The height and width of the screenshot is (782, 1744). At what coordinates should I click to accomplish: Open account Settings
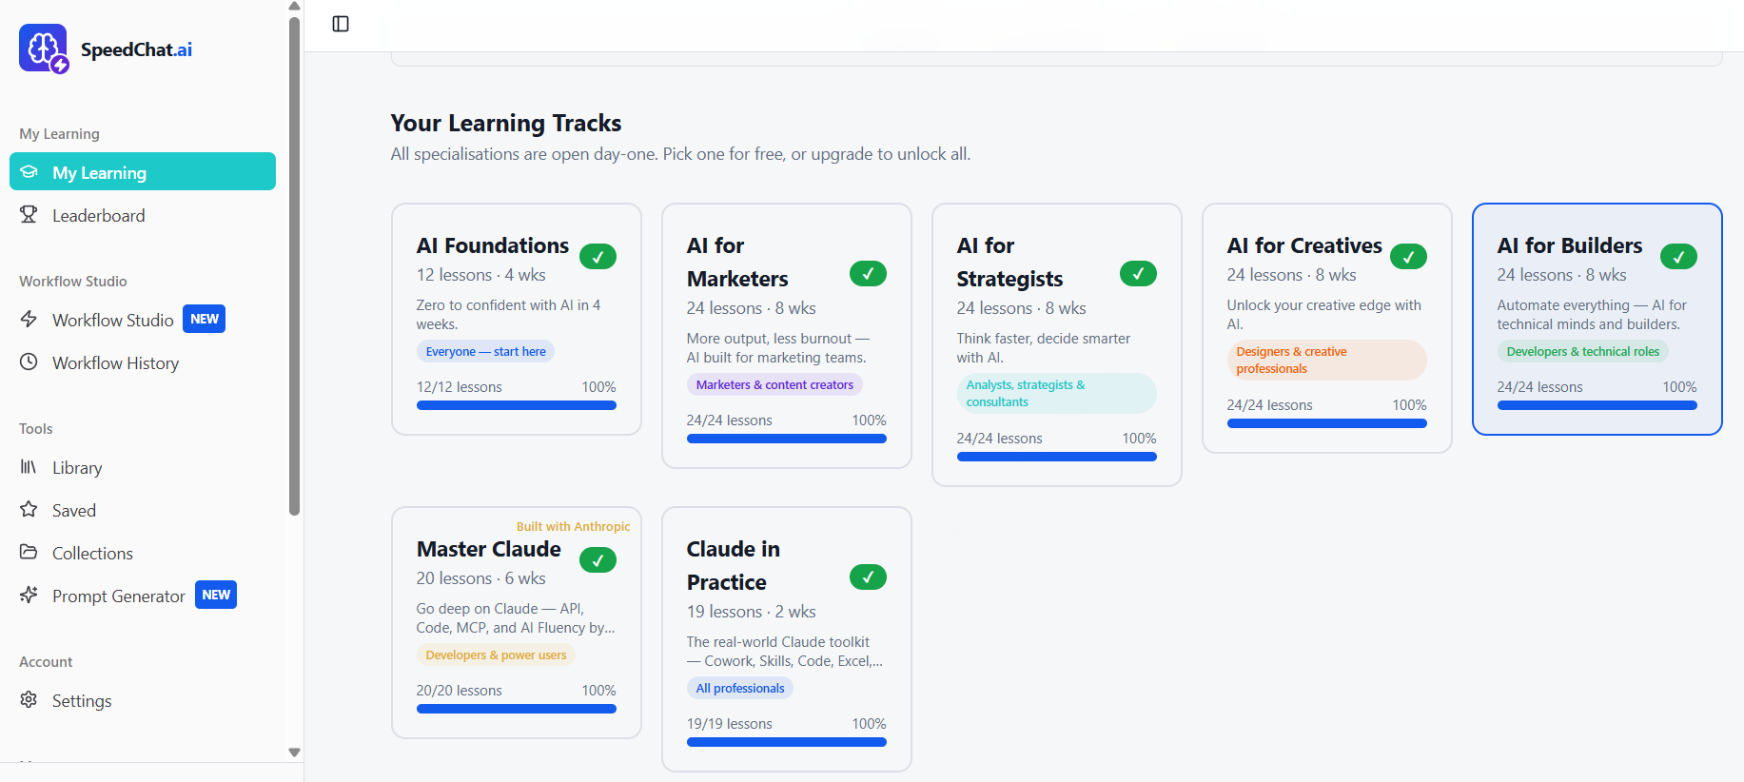[x=143, y=700]
